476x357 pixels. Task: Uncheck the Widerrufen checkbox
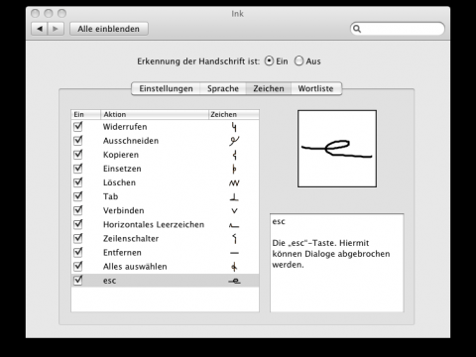pyautogui.click(x=78, y=127)
